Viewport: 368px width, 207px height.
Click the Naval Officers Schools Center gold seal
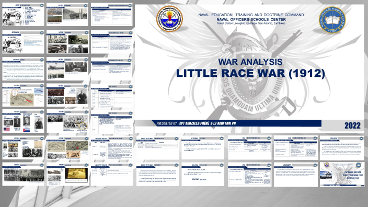[x=332, y=20]
